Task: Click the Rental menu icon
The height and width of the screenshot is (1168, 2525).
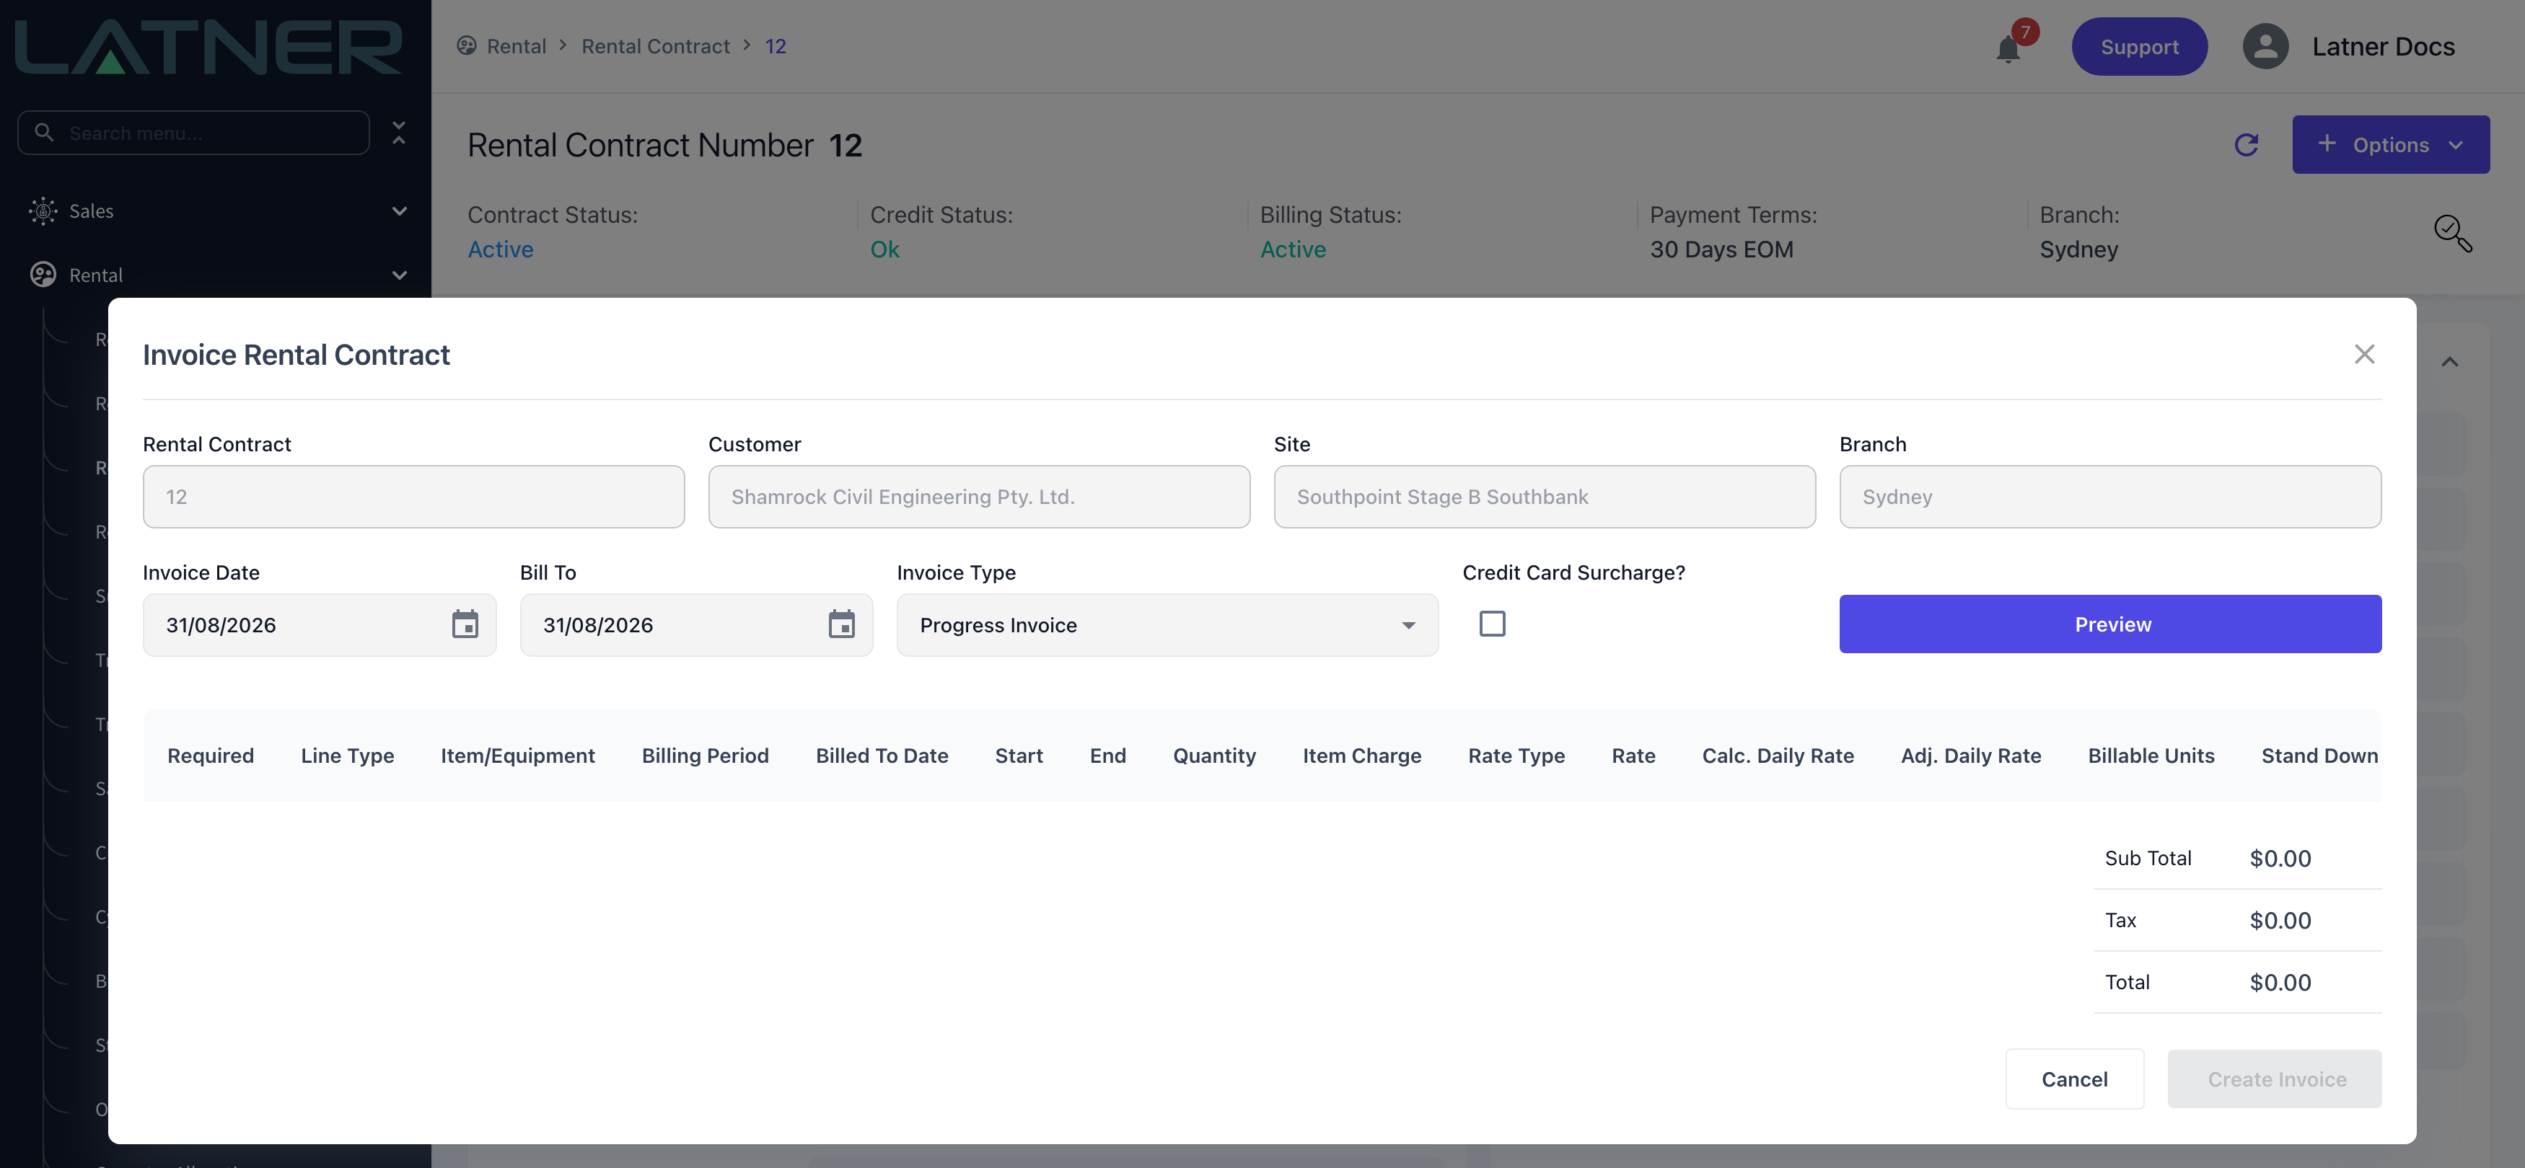Action: coord(43,275)
